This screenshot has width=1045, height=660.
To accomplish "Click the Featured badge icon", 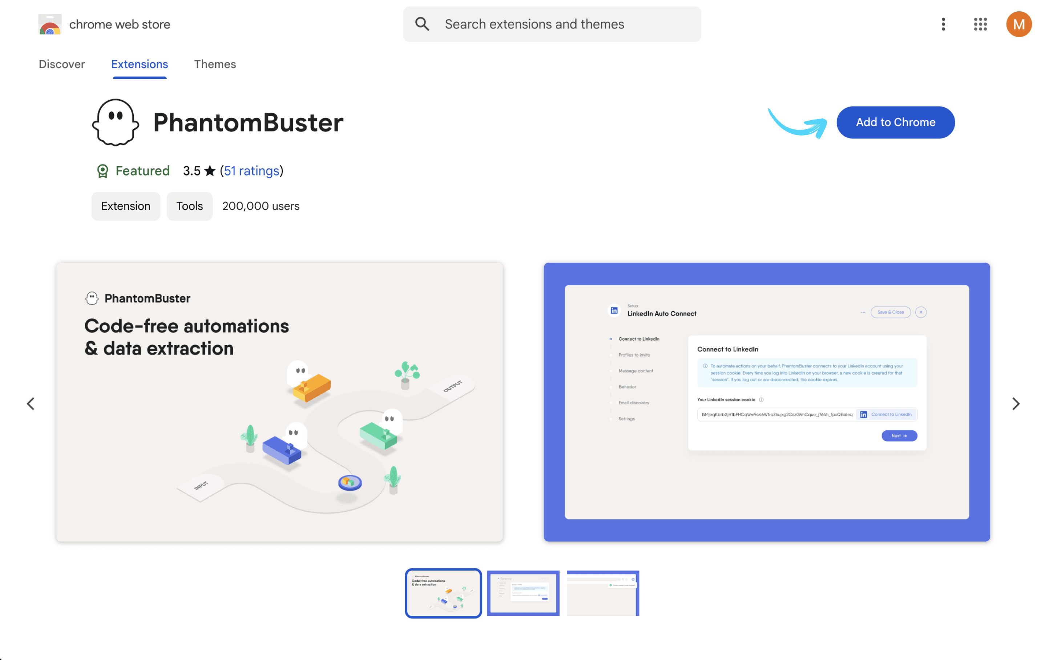I will [x=102, y=171].
